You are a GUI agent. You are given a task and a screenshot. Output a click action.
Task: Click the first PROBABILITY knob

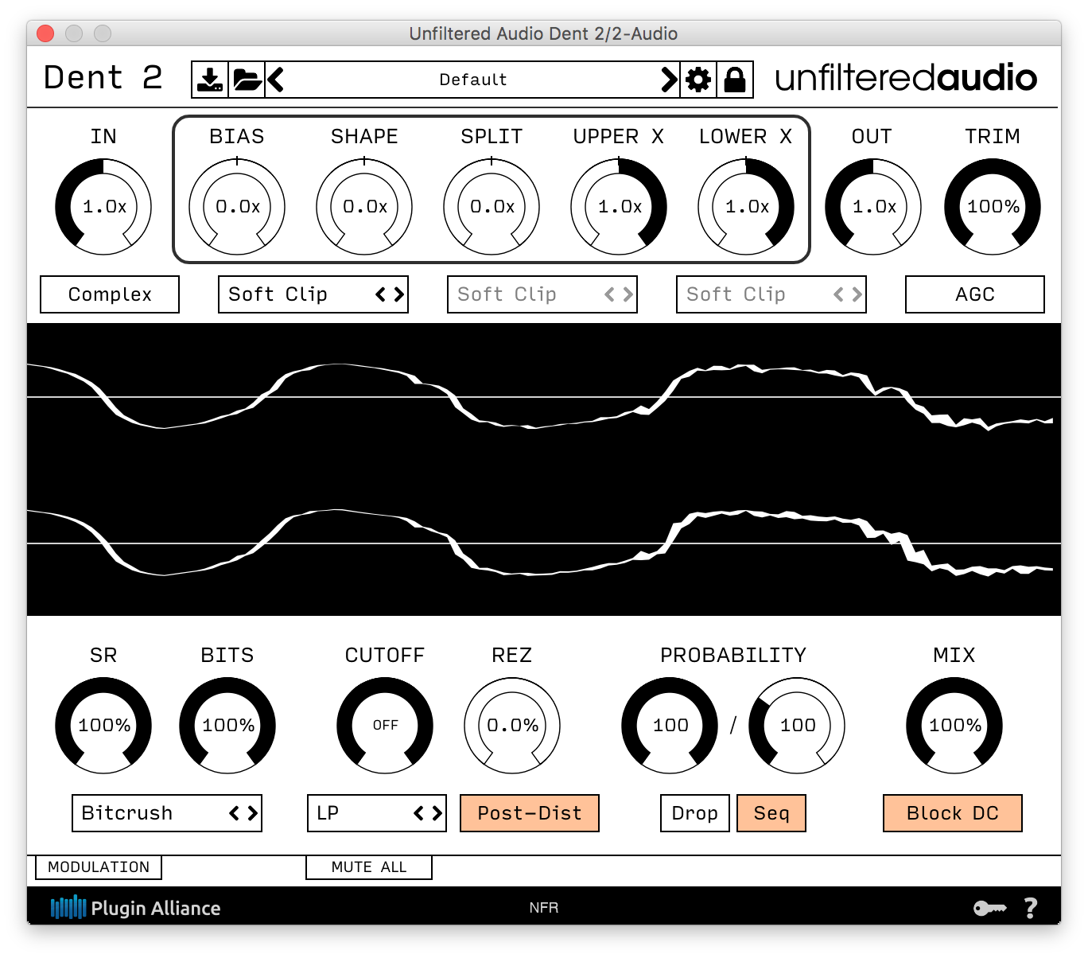coord(670,726)
